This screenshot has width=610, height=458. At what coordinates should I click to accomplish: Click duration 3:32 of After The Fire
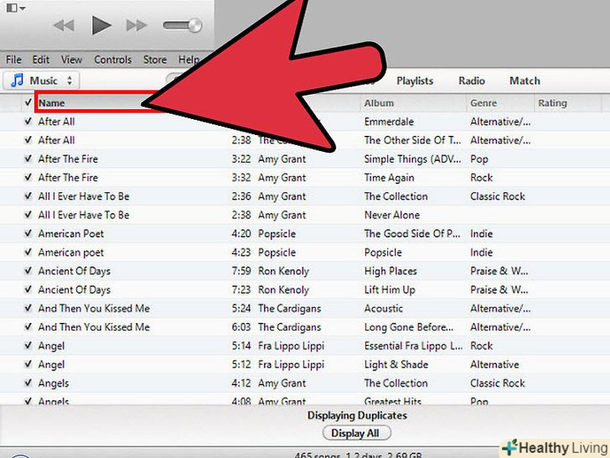click(241, 178)
